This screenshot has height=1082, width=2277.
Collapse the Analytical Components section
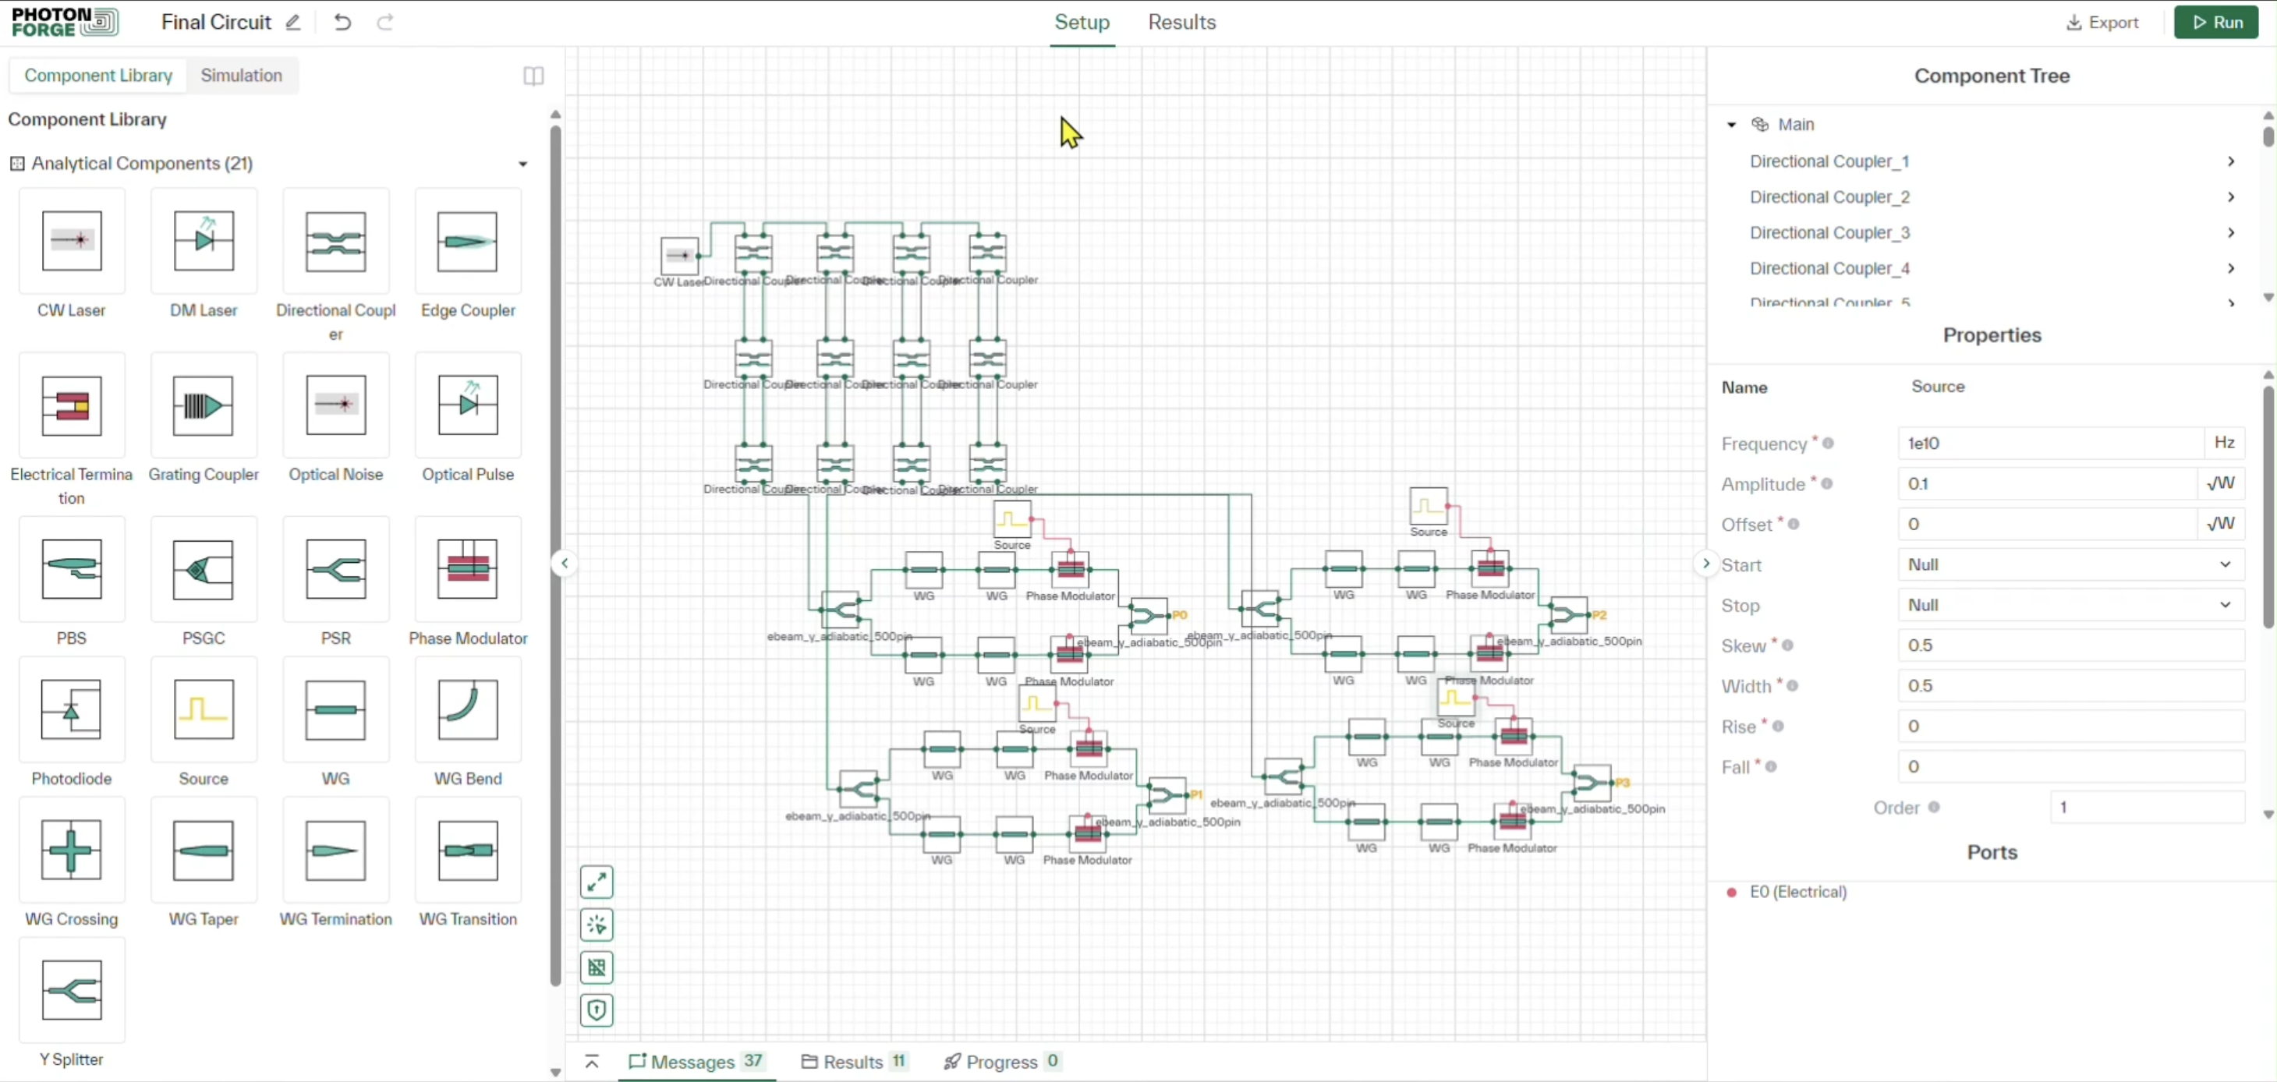click(522, 164)
